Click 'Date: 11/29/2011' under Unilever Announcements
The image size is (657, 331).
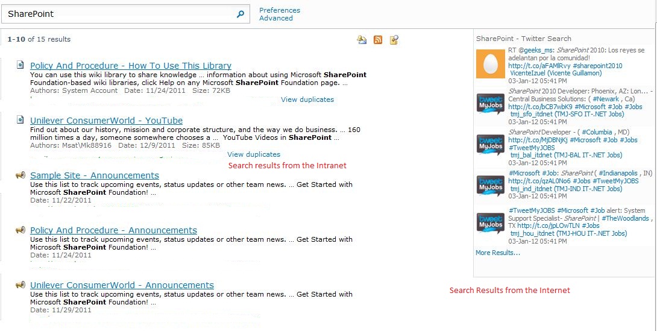point(60,310)
